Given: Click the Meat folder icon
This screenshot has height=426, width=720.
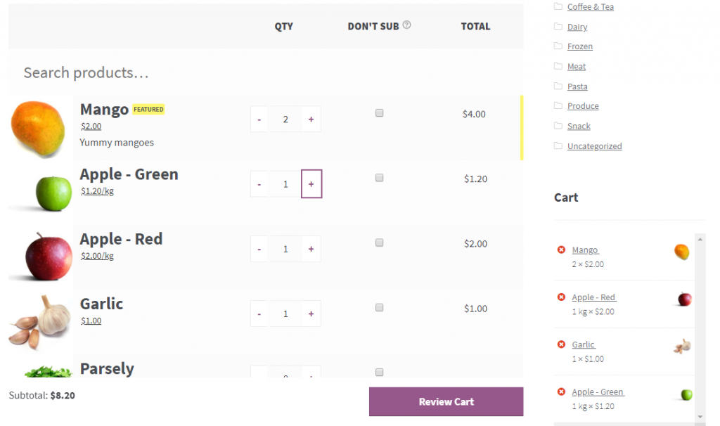Looking at the screenshot, I should pos(558,66).
